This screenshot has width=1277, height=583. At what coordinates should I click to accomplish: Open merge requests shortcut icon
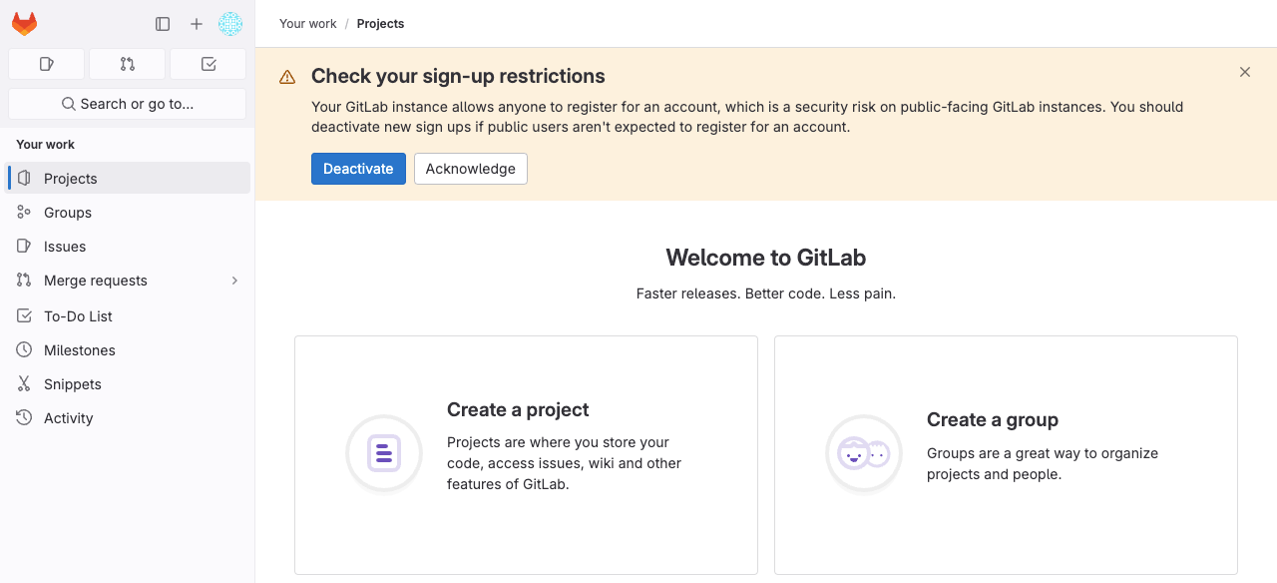tap(127, 64)
